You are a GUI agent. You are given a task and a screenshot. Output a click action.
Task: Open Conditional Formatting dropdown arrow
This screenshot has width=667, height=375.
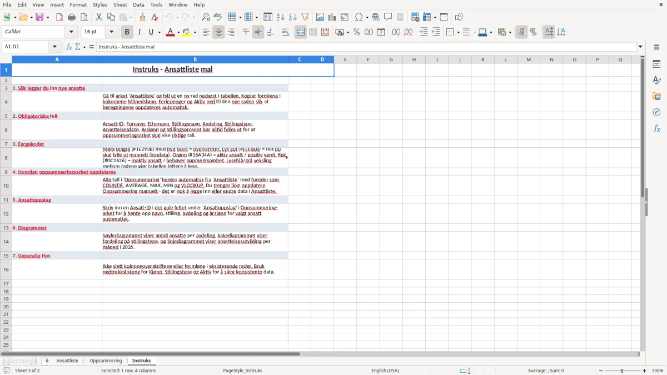[x=510, y=32]
